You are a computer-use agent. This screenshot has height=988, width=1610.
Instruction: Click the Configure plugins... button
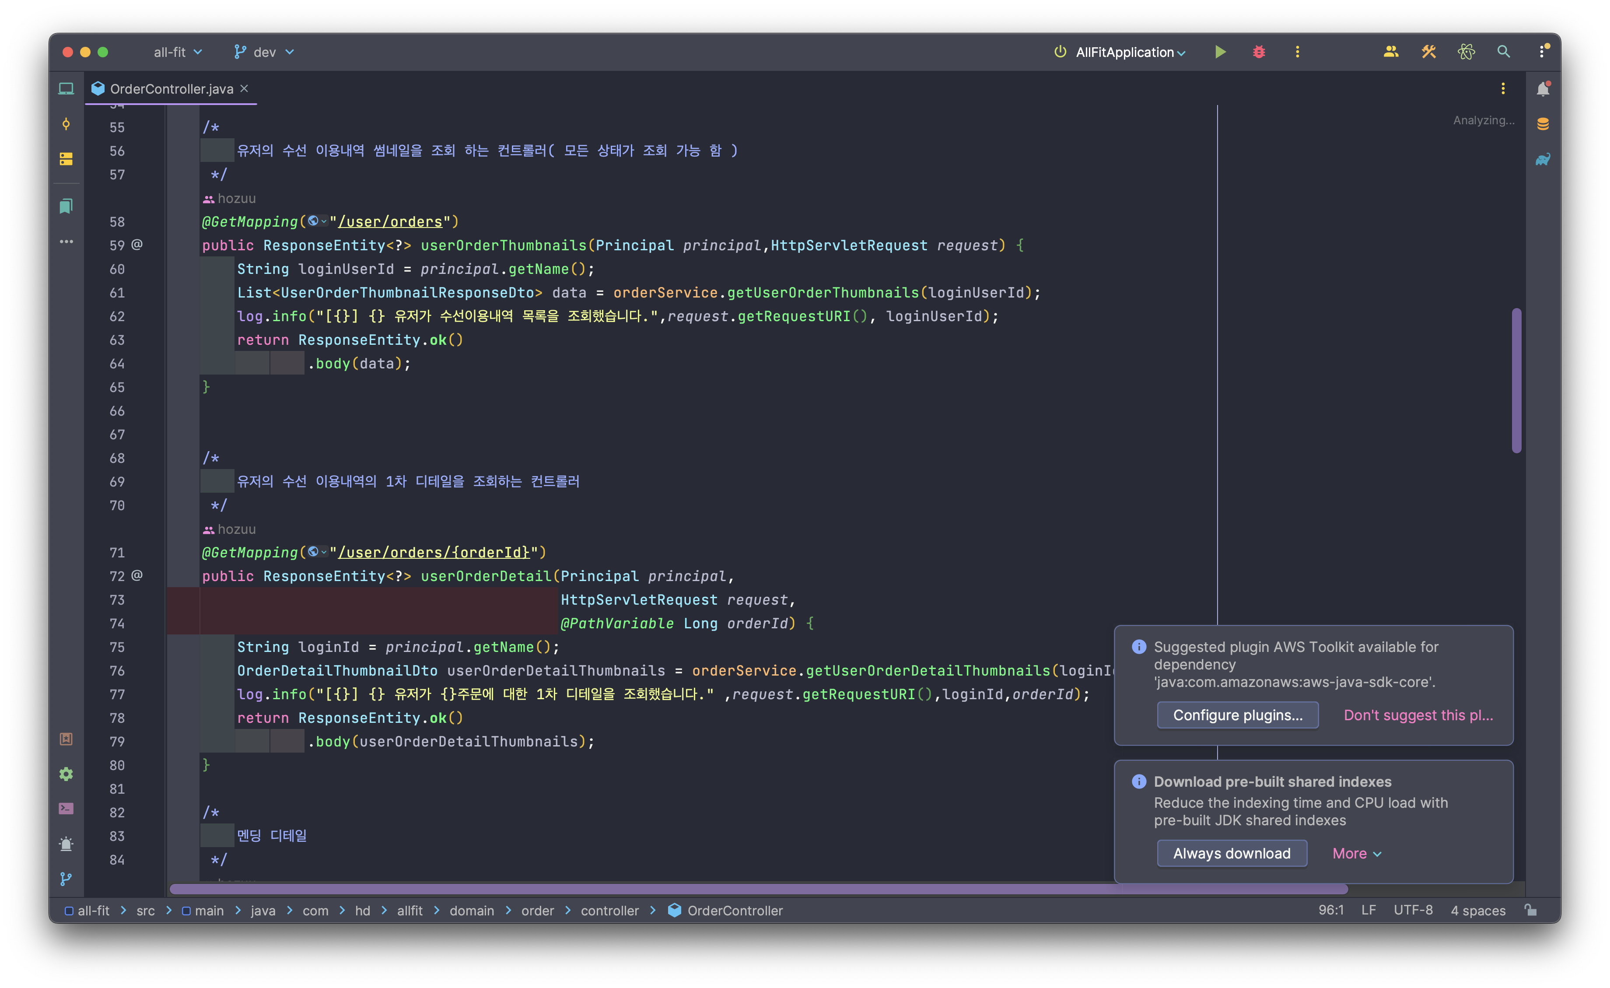[1237, 715]
